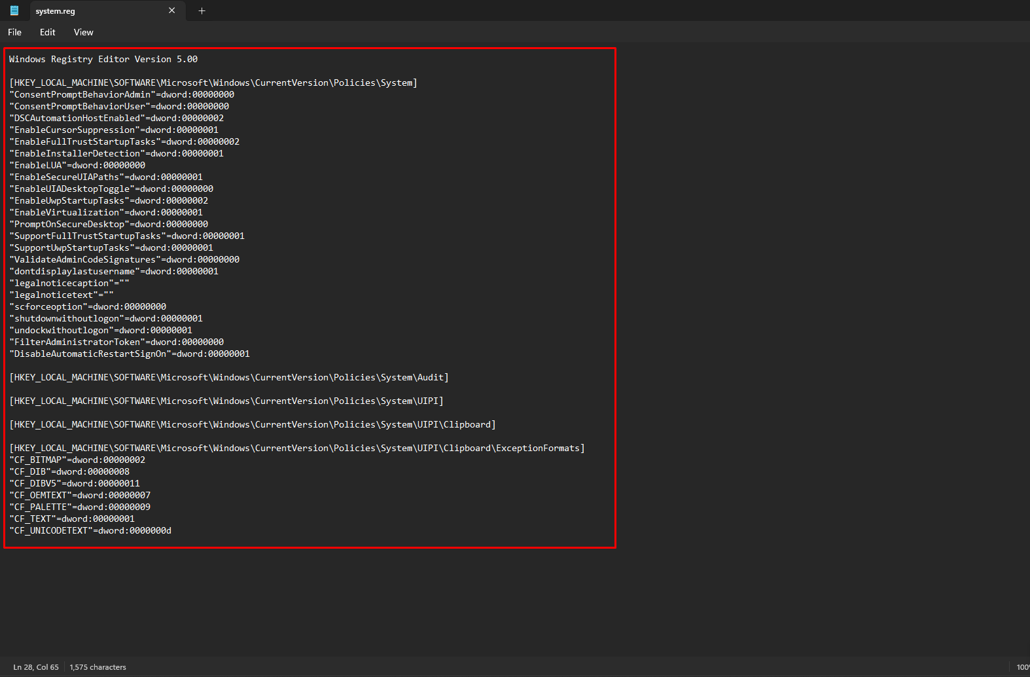
Task: Click the Clipboard\ExceptionFormats key line
Action: click(x=297, y=448)
